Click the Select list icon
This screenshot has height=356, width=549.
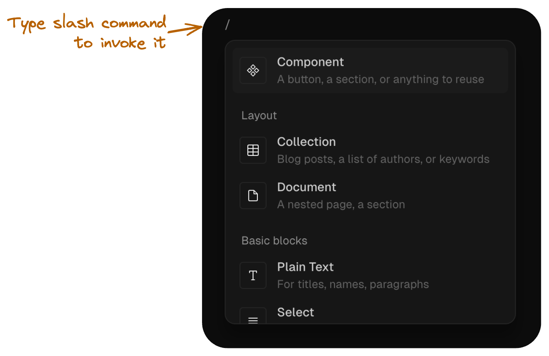[253, 319]
